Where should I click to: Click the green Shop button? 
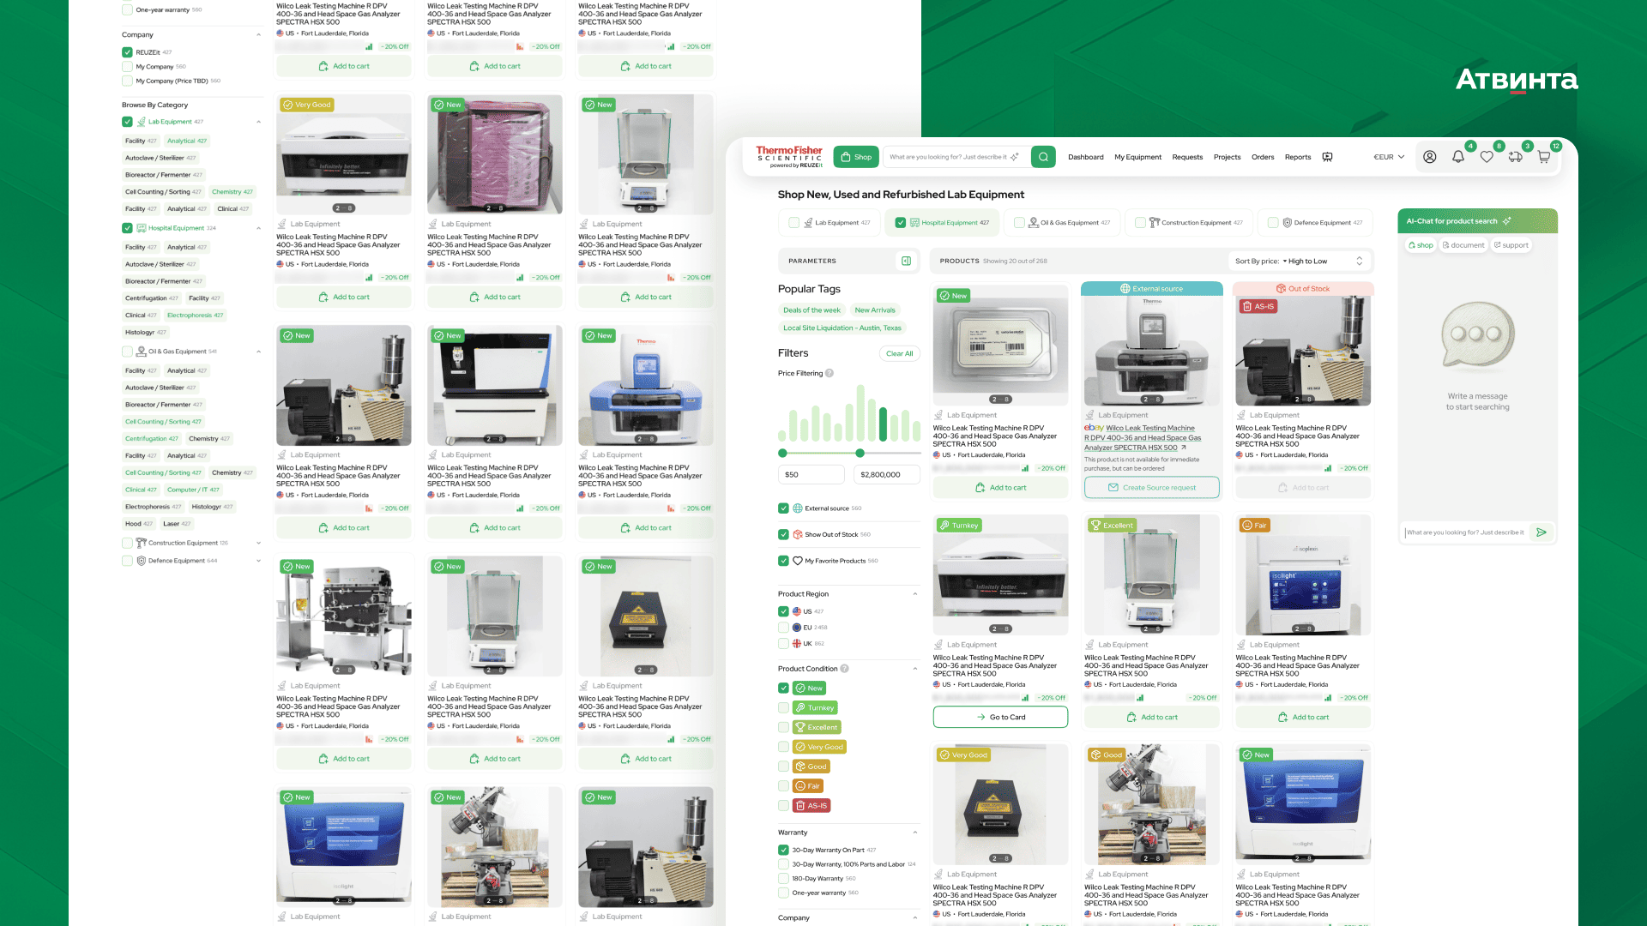point(856,157)
